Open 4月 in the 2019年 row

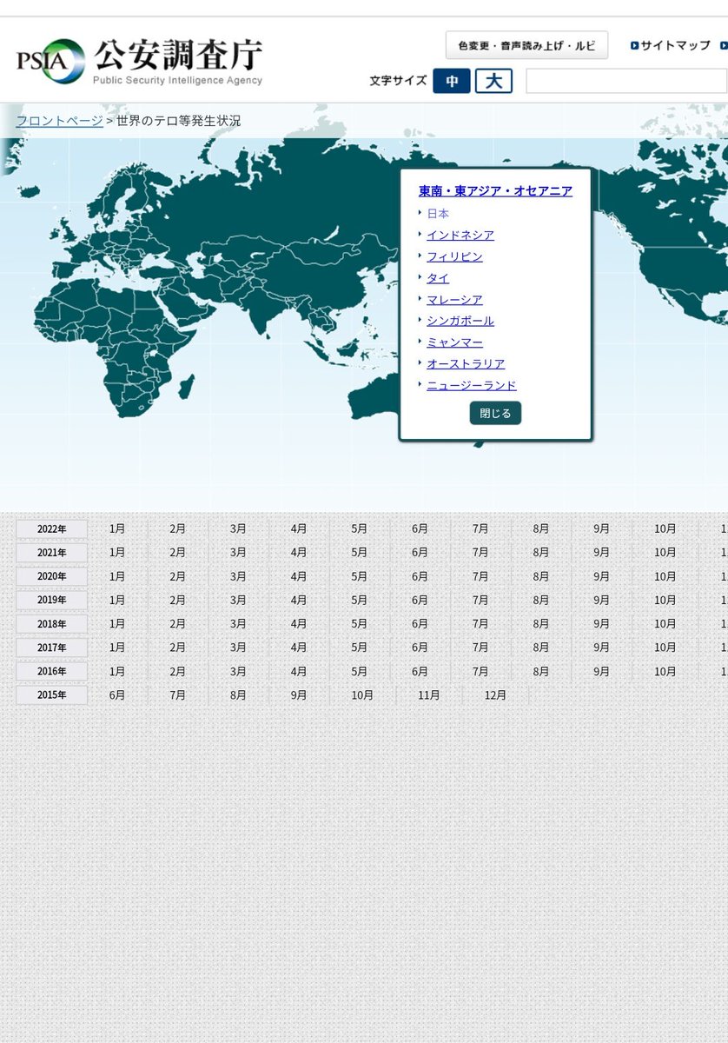(299, 600)
